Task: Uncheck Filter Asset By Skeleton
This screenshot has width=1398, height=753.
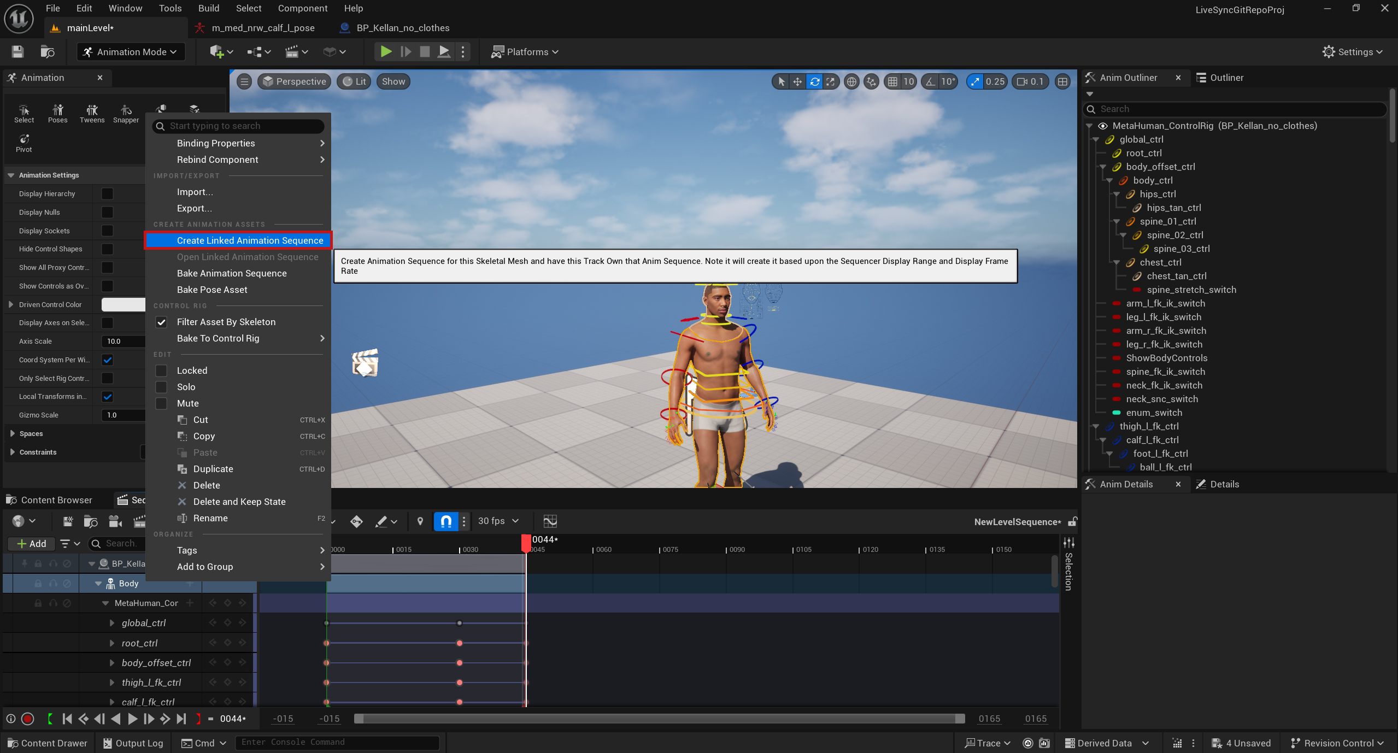Action: pyautogui.click(x=161, y=322)
